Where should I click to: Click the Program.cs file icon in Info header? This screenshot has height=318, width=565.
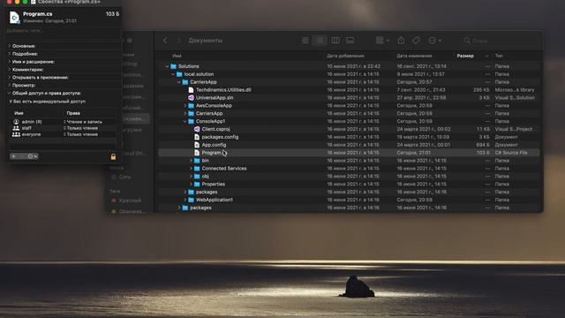point(14,18)
